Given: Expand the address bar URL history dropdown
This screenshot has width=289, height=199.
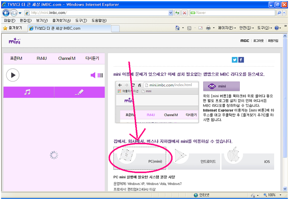Looking at the screenshot, I should point(171,13).
